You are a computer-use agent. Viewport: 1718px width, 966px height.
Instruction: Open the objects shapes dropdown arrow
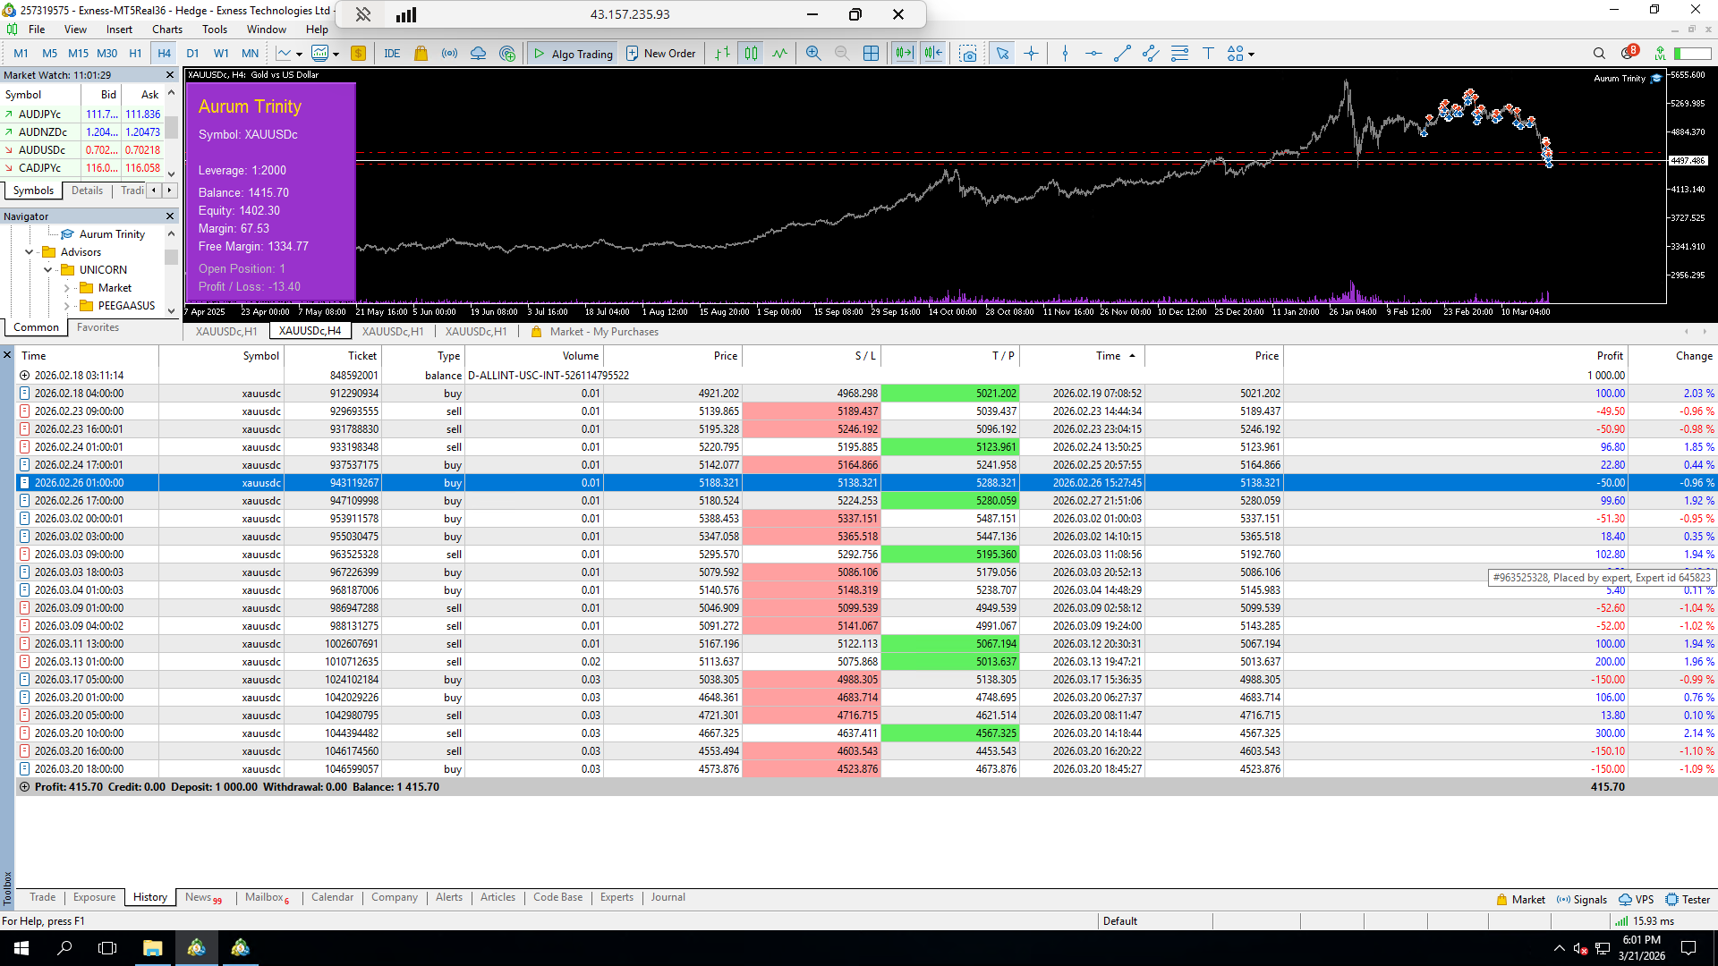[x=1251, y=55]
